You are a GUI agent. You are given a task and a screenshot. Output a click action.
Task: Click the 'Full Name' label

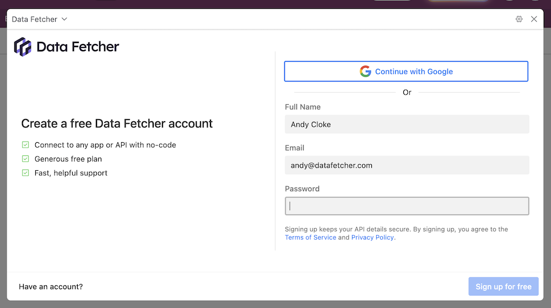302,107
